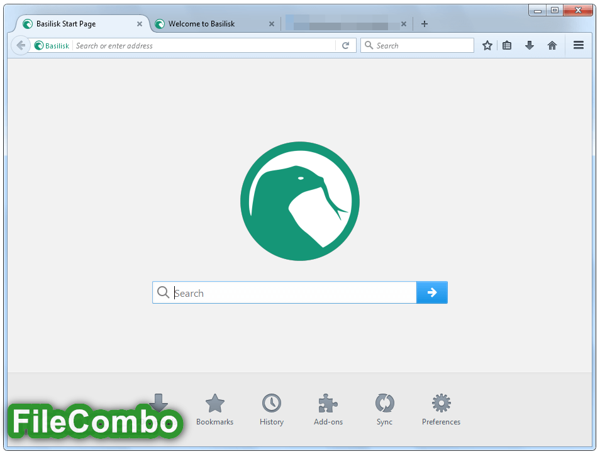Reload the page with the refresh icon
Screen dimensions: 600x454
pos(345,45)
